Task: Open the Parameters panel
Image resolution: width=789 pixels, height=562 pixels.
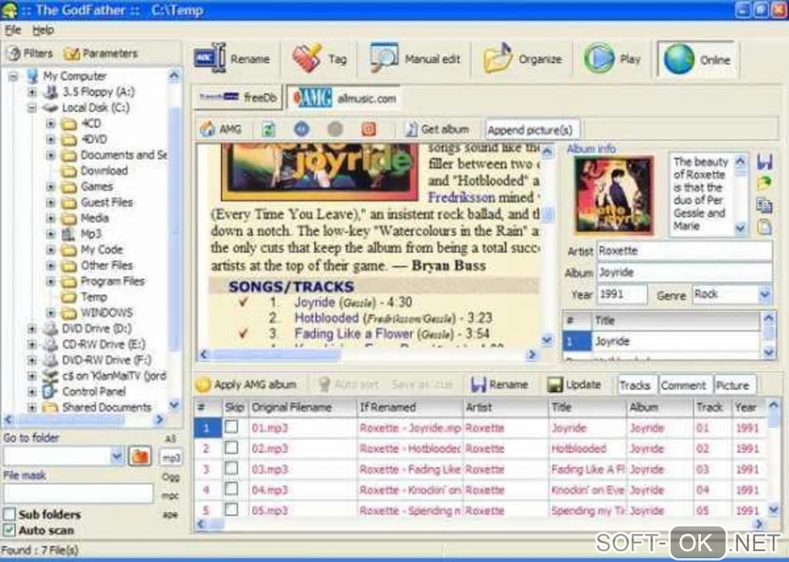Action: [x=101, y=53]
